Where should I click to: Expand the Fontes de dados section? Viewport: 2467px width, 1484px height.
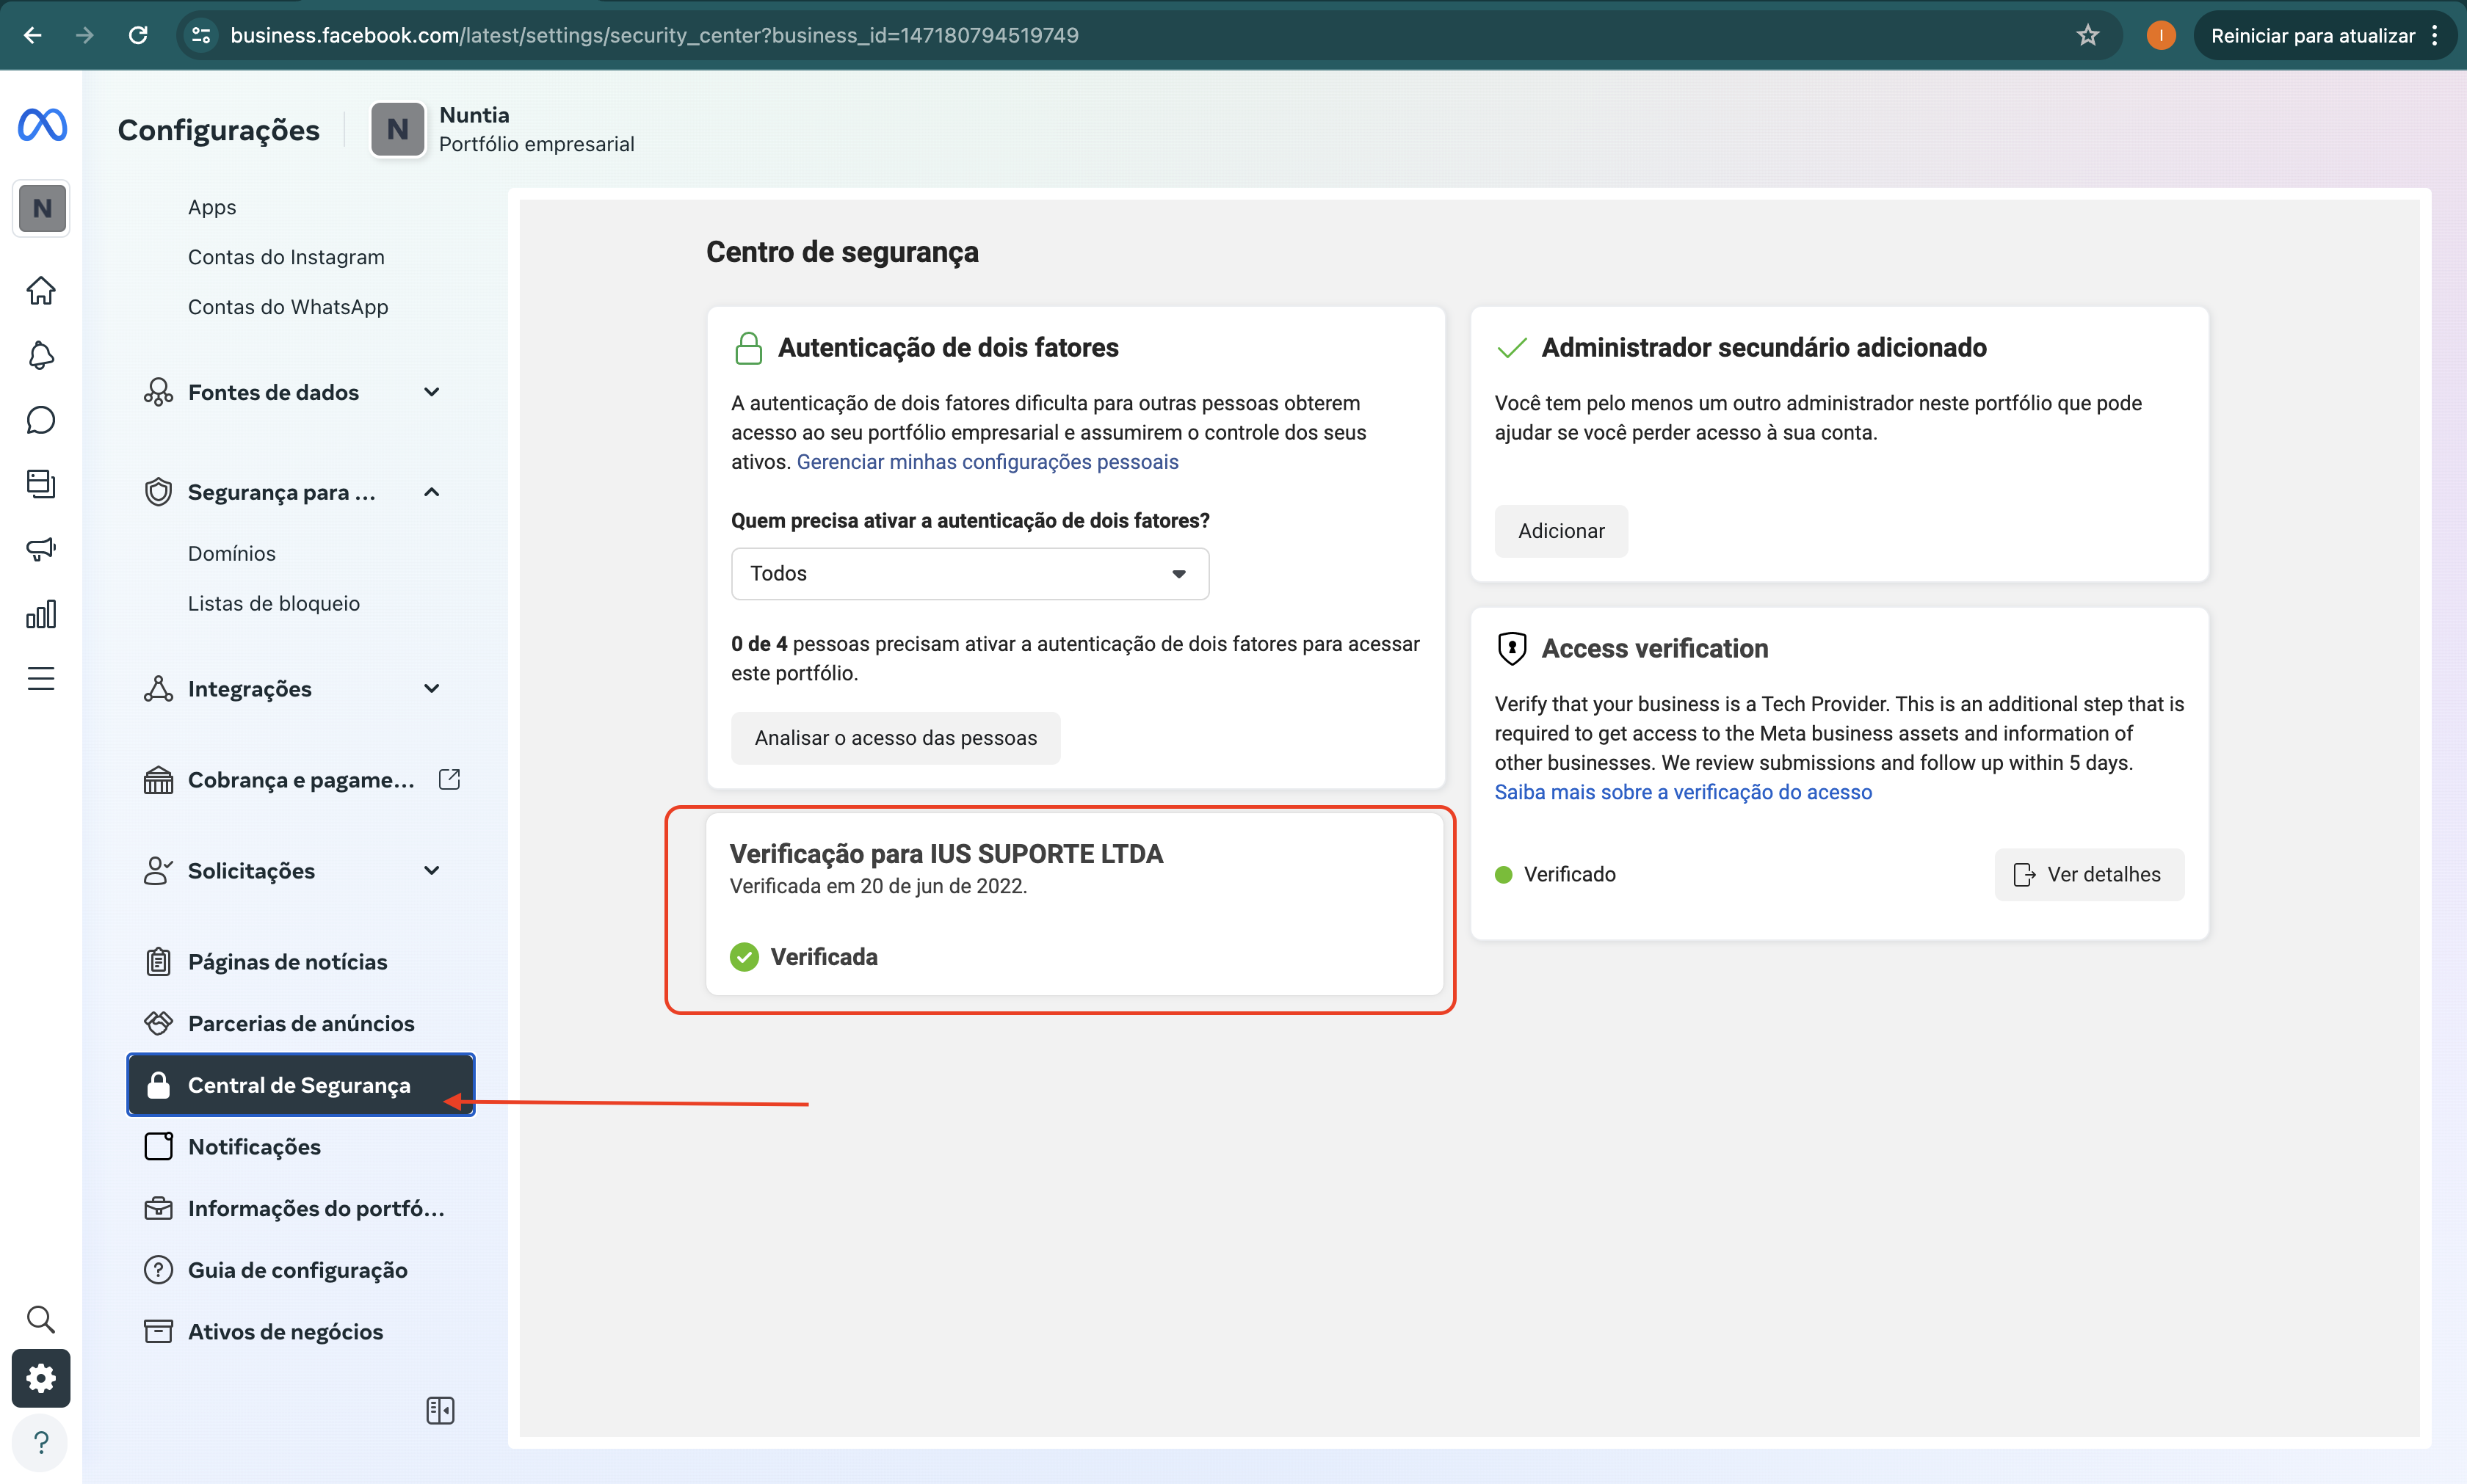(431, 392)
